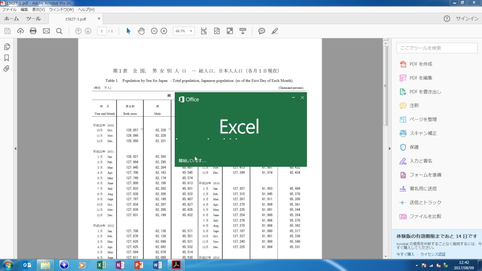Click the upload to cloud icon
The image size is (482, 271).
tap(20, 31)
